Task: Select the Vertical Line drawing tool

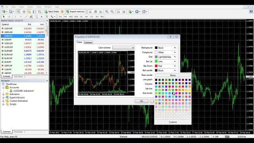Action: [15, 17]
